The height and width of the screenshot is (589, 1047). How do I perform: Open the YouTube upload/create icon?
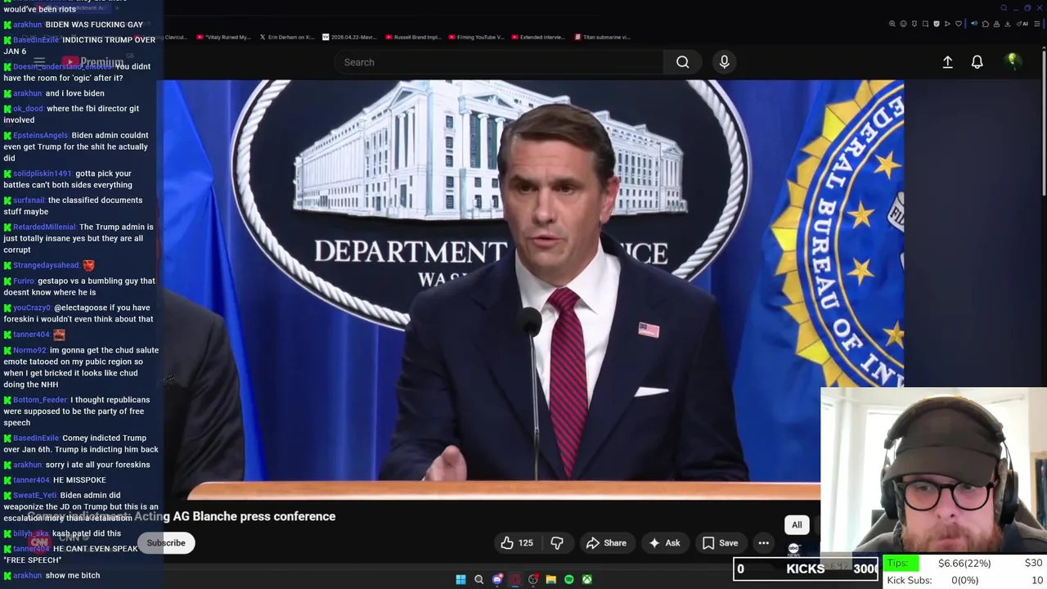(947, 62)
